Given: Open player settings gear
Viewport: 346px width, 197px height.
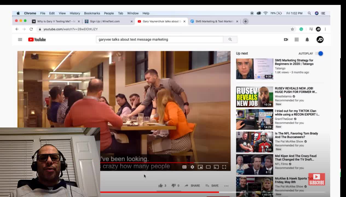Looking at the screenshot, I should (x=192, y=167).
